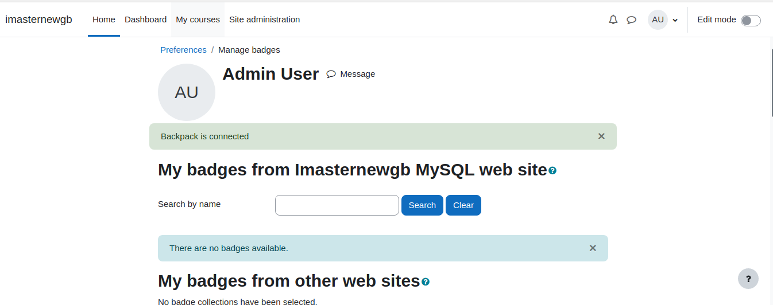
Task: Click the imasternewgb site name link
Action: tap(38, 19)
